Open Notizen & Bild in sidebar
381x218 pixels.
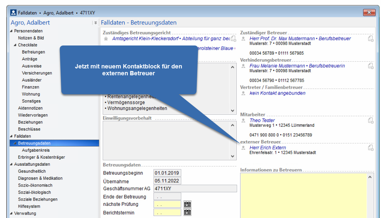(31, 38)
